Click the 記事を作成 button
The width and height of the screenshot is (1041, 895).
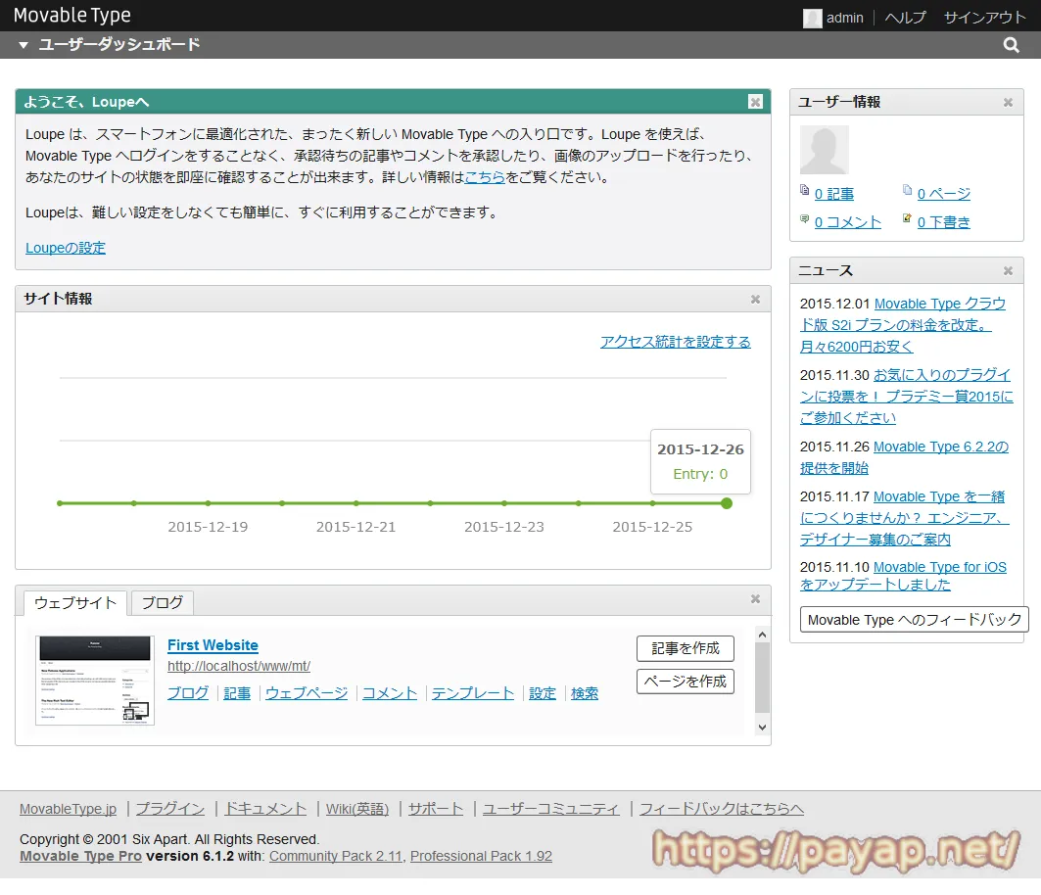click(x=685, y=648)
